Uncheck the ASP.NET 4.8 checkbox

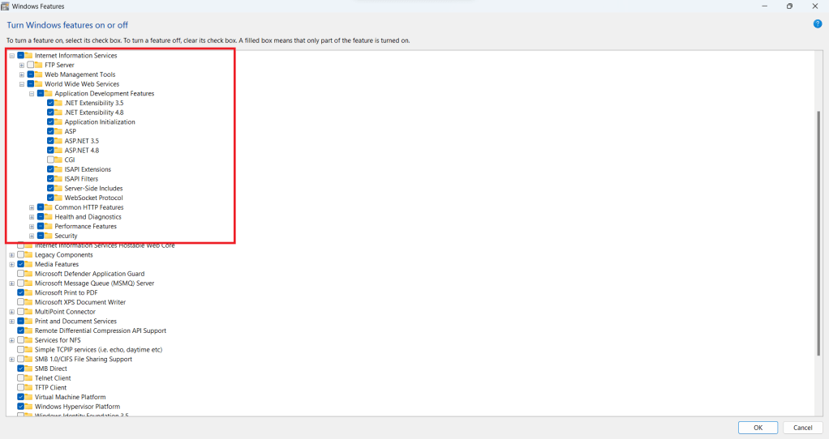click(51, 151)
